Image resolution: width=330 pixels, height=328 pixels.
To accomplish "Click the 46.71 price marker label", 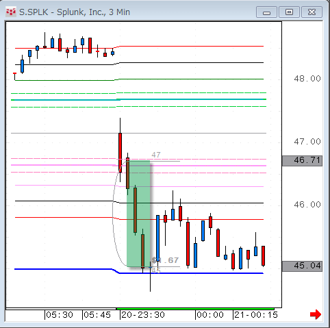I will point(302,160).
